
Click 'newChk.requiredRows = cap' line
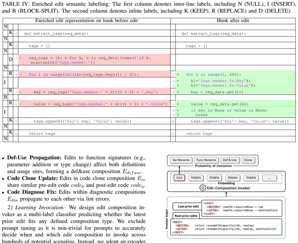point(243,207)
